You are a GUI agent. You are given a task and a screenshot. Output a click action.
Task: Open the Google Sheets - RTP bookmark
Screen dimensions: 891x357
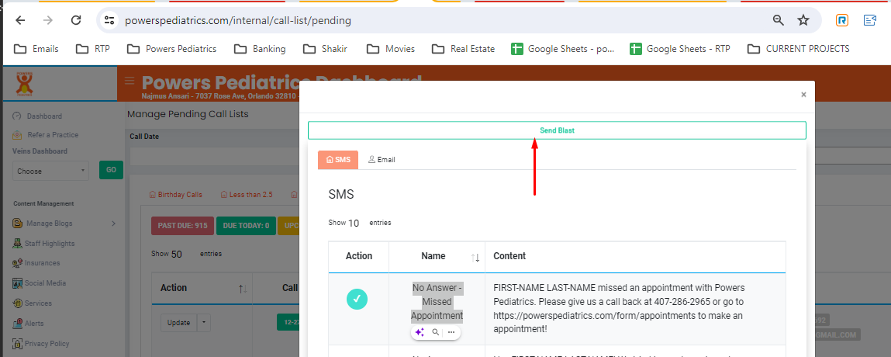pos(679,49)
